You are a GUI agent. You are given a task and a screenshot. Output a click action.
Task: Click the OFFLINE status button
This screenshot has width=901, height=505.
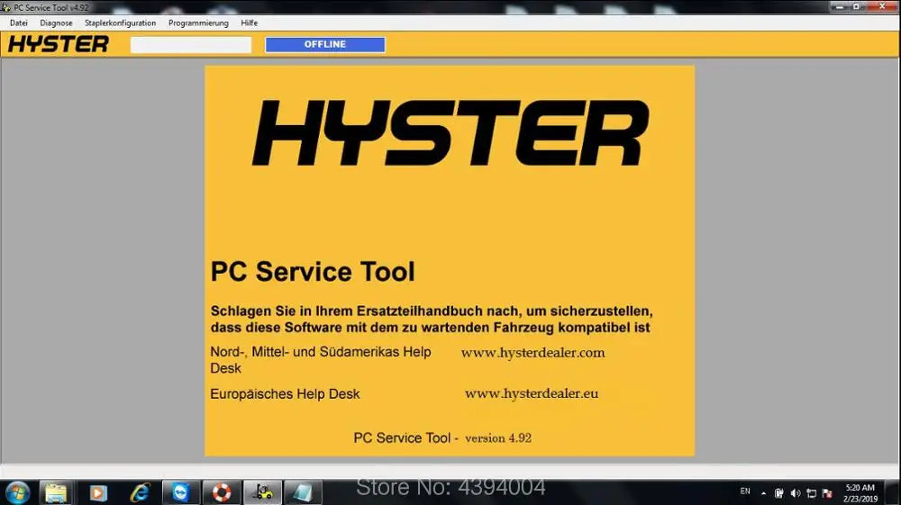325,44
